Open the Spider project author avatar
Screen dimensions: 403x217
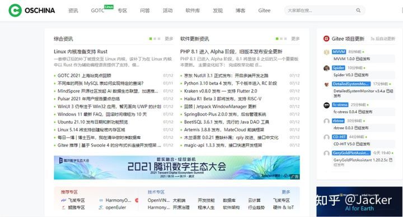pos(326,68)
